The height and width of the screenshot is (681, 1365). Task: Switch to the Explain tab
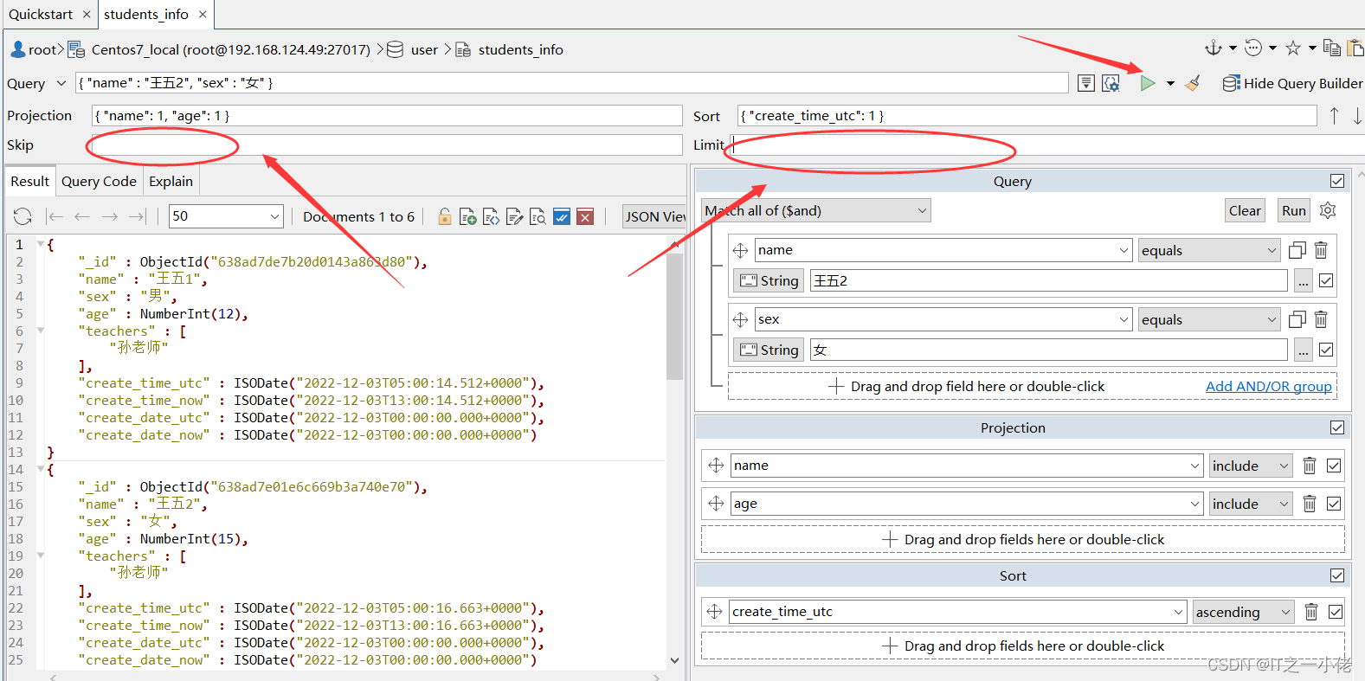coord(171,181)
